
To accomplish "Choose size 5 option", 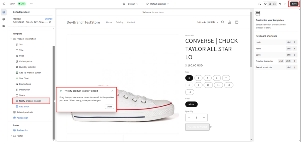I will point(208,78).
